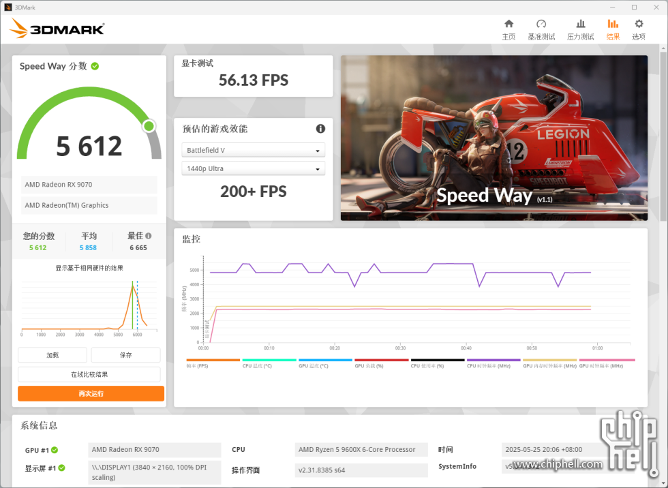Click the AMD Radeon(TM) Graphics field
668x488 pixels.
coord(89,205)
